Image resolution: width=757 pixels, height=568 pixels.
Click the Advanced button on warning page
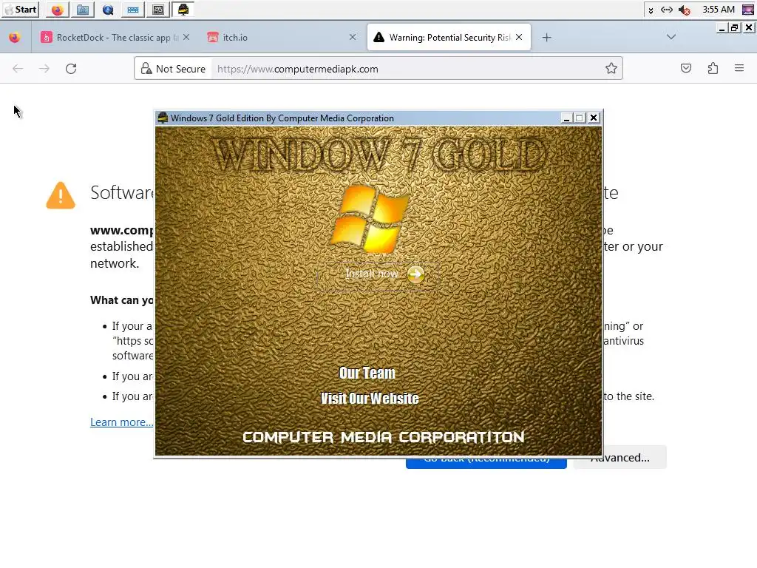(x=620, y=457)
